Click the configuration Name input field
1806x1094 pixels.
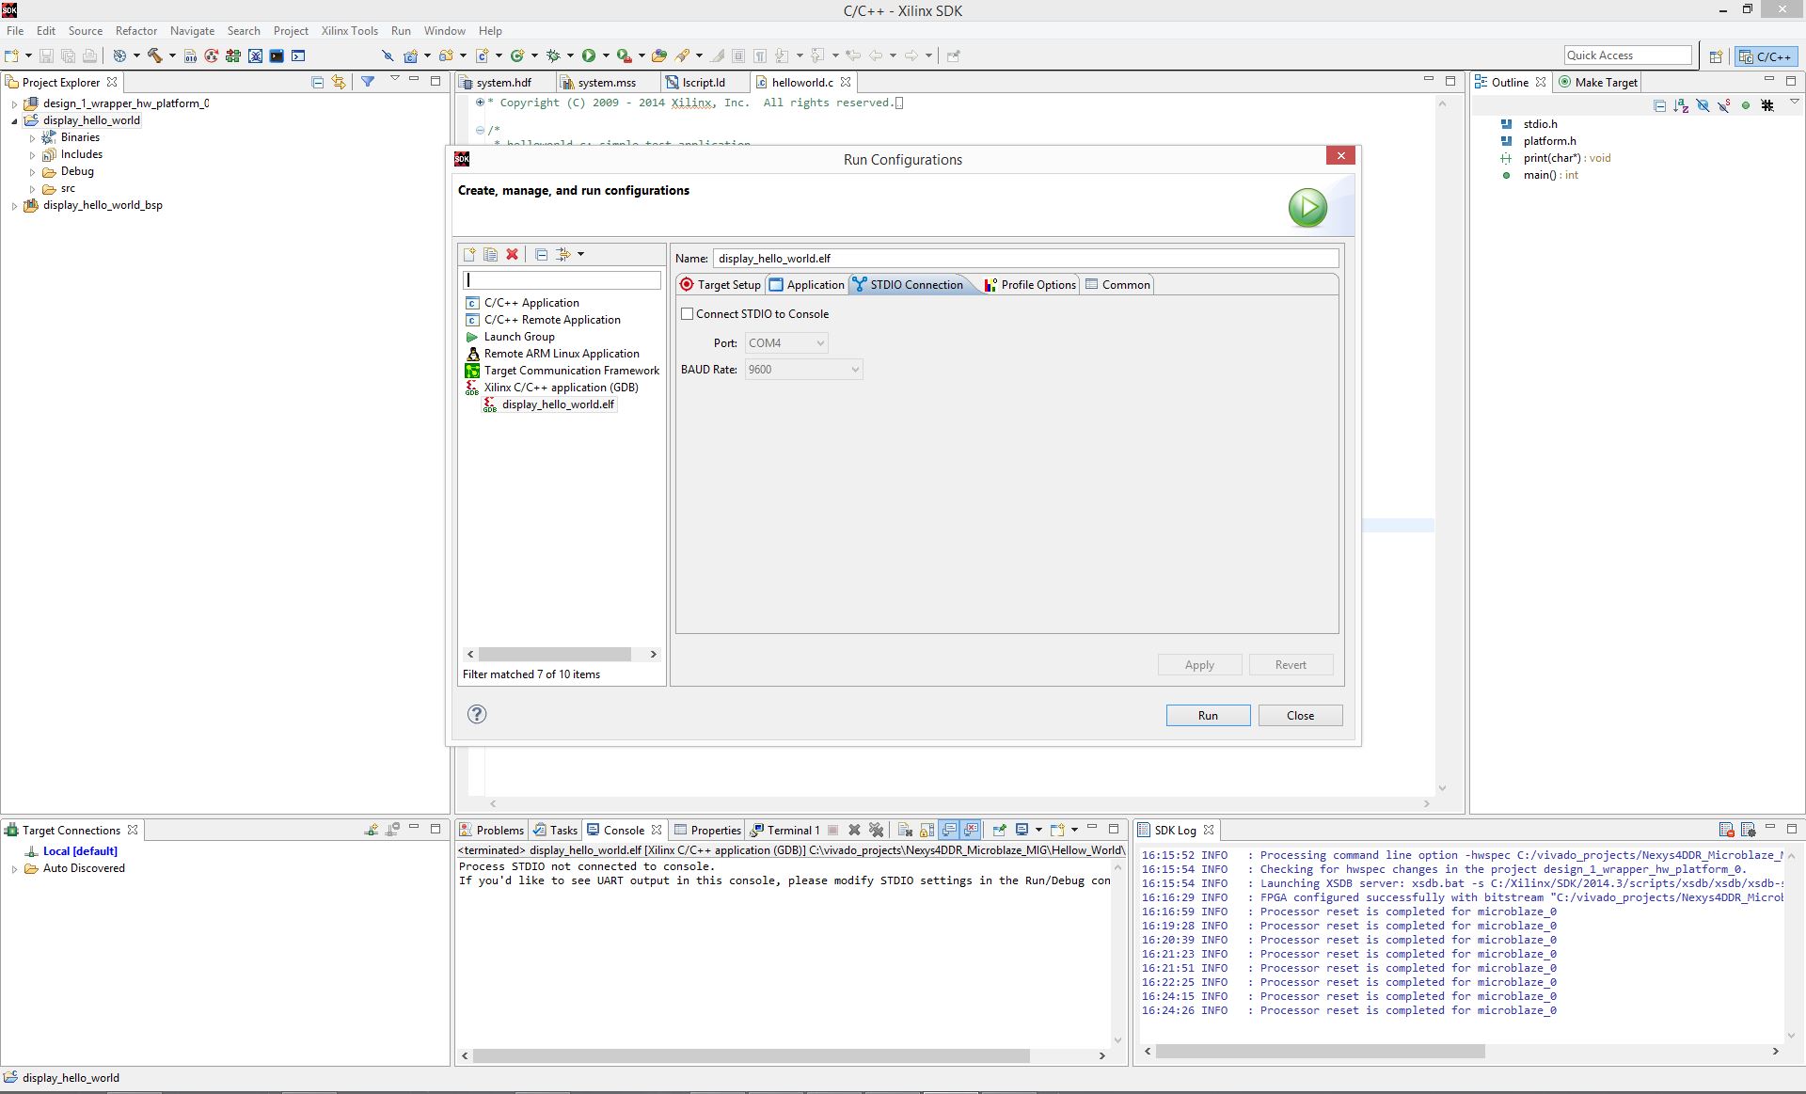click(1025, 258)
